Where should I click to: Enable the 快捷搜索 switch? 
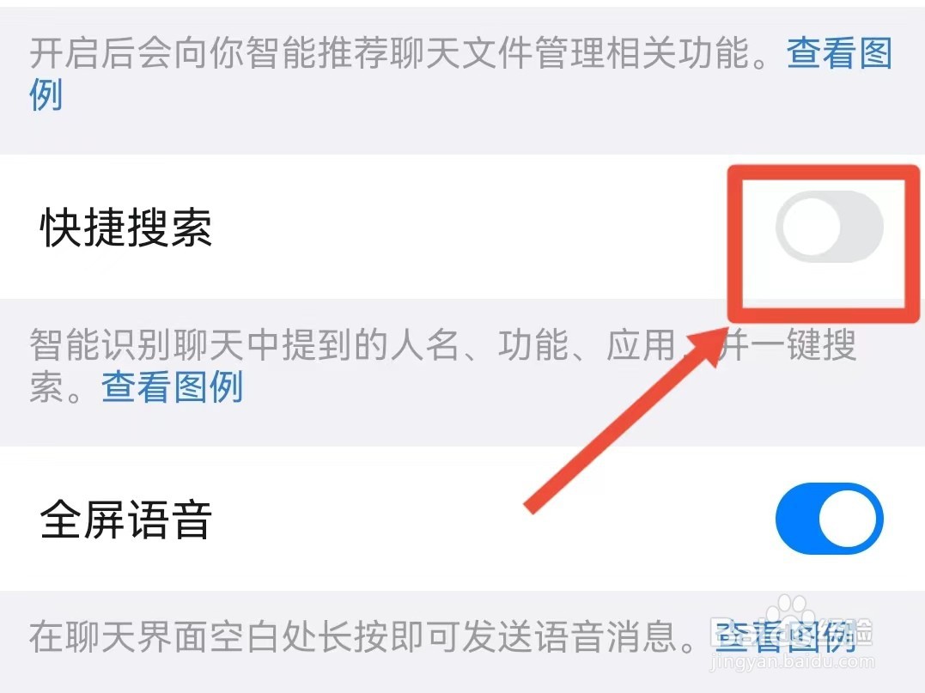(x=829, y=227)
